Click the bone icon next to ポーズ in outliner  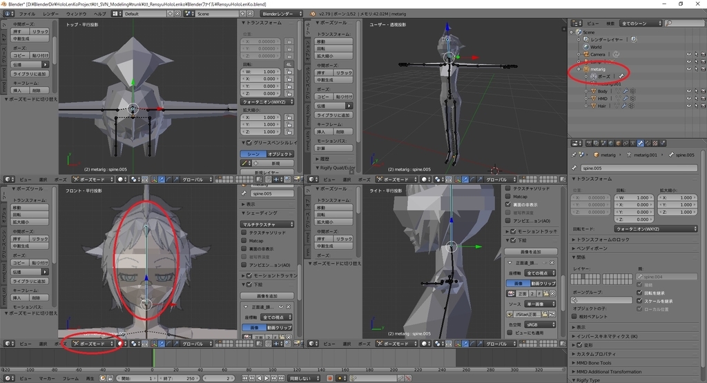click(621, 76)
